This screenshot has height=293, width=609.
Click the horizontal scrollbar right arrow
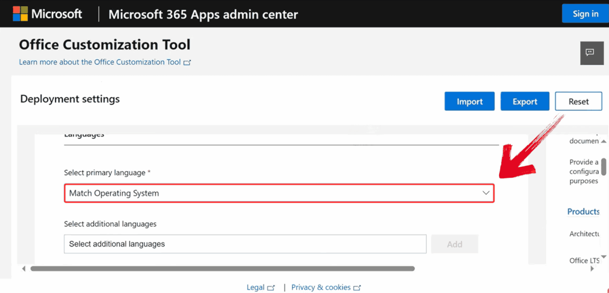click(592, 269)
